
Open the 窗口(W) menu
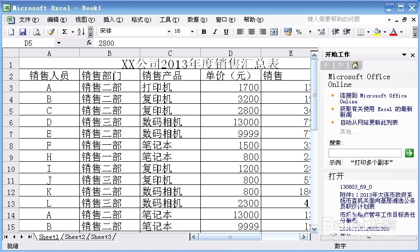[225, 20]
